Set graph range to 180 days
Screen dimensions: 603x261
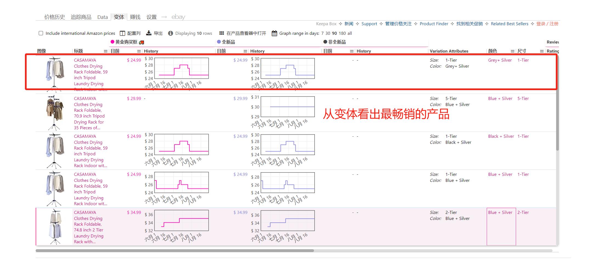pos(342,33)
